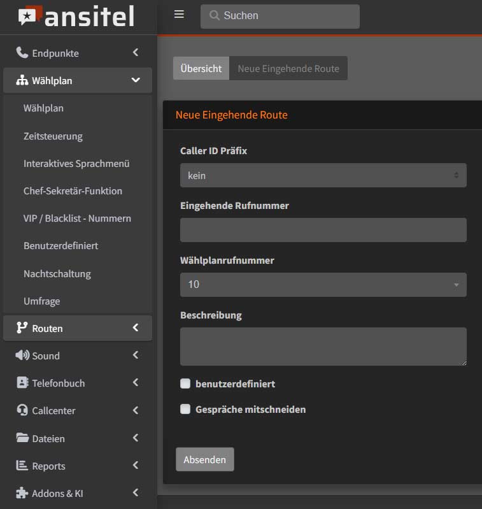Click the Telefonbuch menu label
482x509 pixels.
pos(59,384)
